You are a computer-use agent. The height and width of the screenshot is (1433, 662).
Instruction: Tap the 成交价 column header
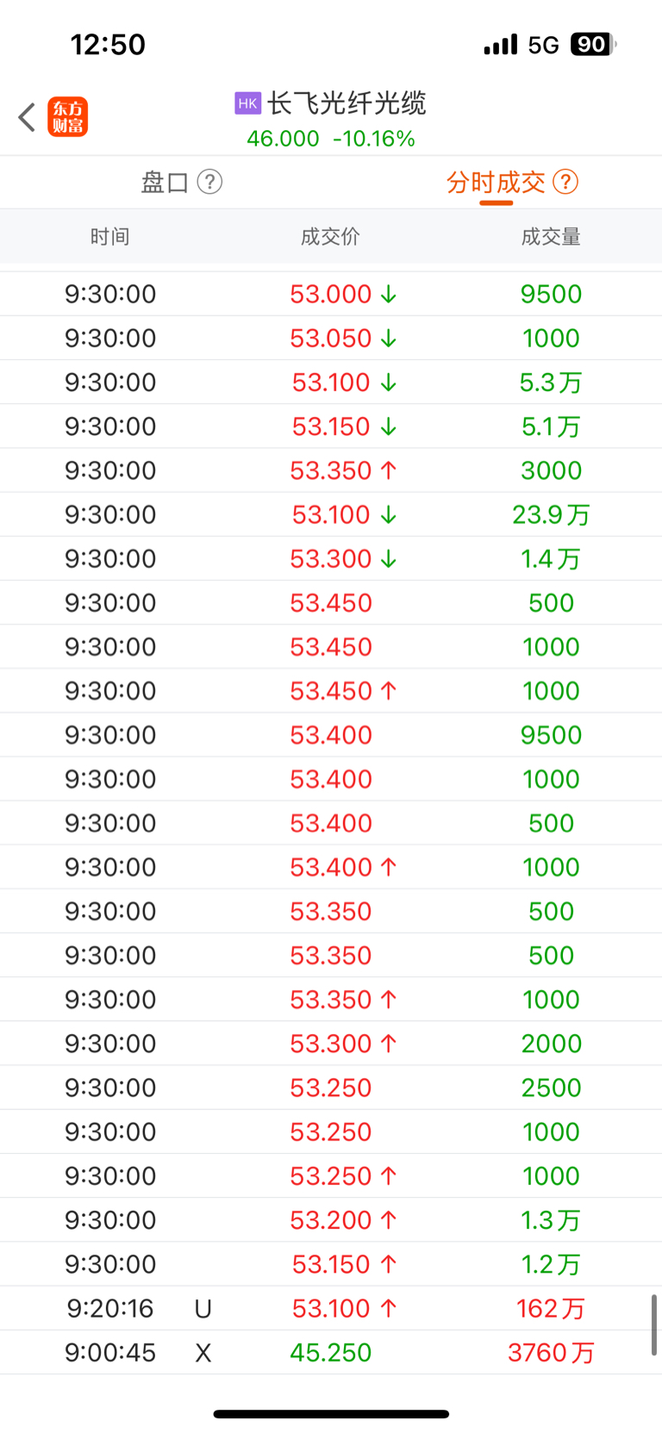pyautogui.click(x=330, y=237)
